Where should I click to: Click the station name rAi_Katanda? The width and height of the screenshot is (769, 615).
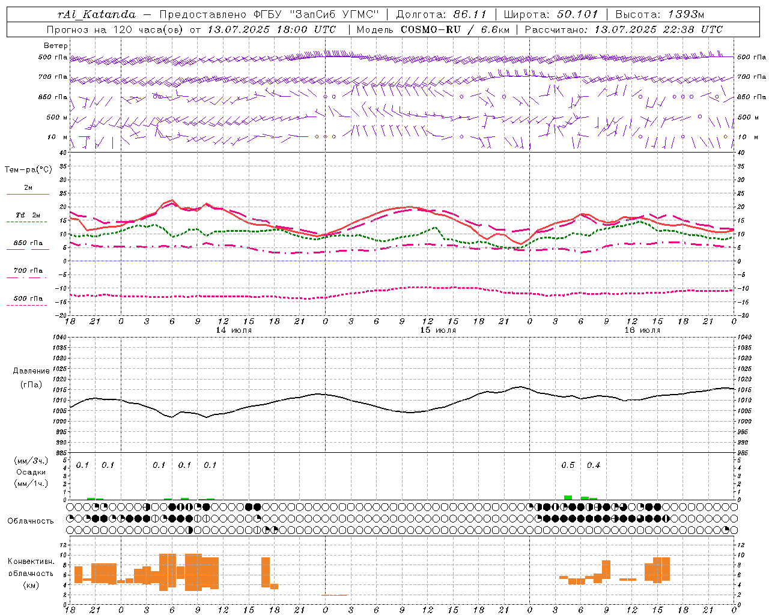pyautogui.click(x=97, y=14)
